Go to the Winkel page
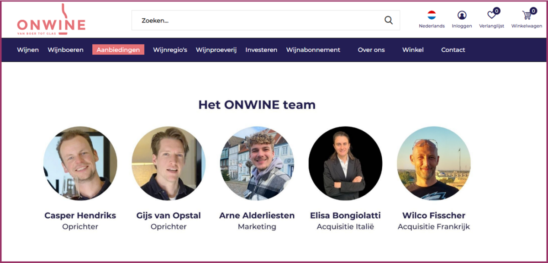The width and height of the screenshot is (548, 263). tap(413, 50)
